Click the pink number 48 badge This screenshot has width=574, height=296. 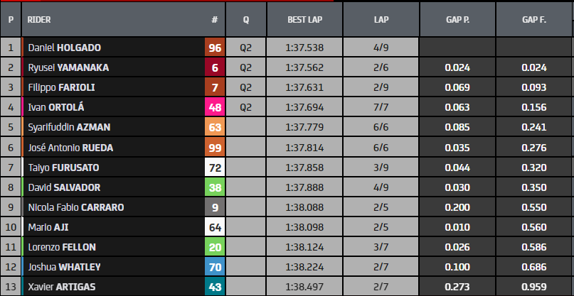point(215,108)
